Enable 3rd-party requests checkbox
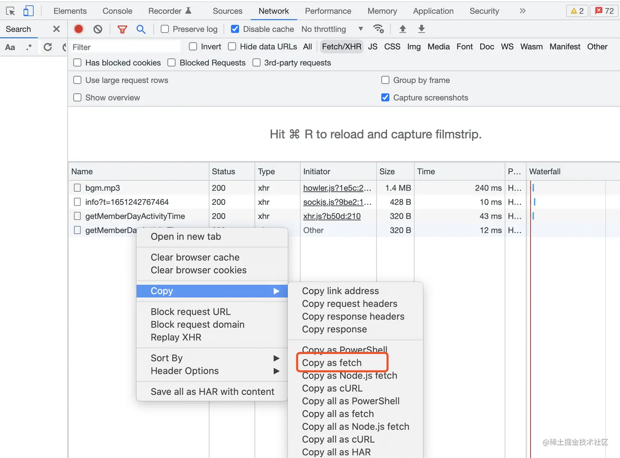Viewport: 620px width, 458px height. (x=257, y=63)
